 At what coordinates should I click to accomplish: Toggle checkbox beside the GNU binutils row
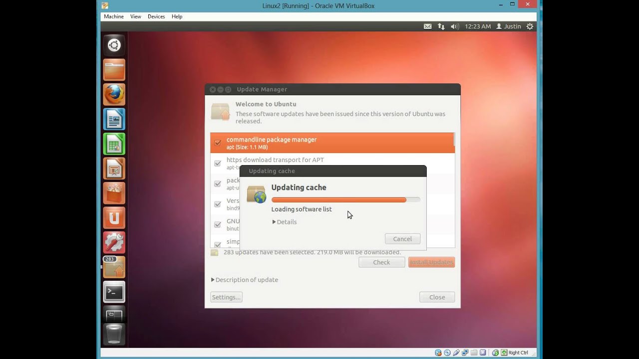218,224
